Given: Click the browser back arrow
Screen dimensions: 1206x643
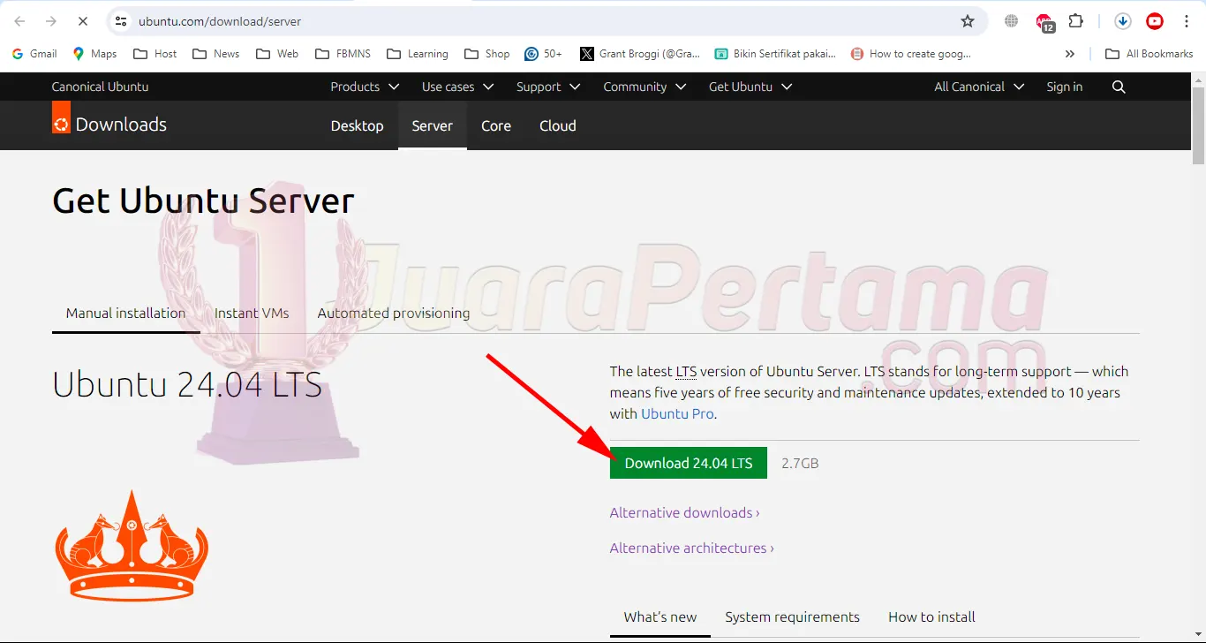Looking at the screenshot, I should coord(19,21).
